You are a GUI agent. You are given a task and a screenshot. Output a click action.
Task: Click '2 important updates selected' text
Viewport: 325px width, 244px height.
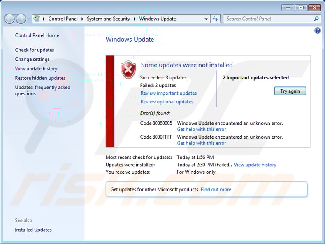[x=255, y=77]
